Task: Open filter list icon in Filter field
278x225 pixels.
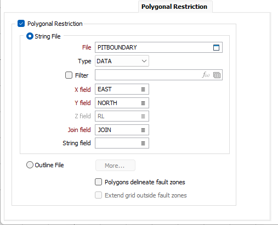Action: (217, 75)
